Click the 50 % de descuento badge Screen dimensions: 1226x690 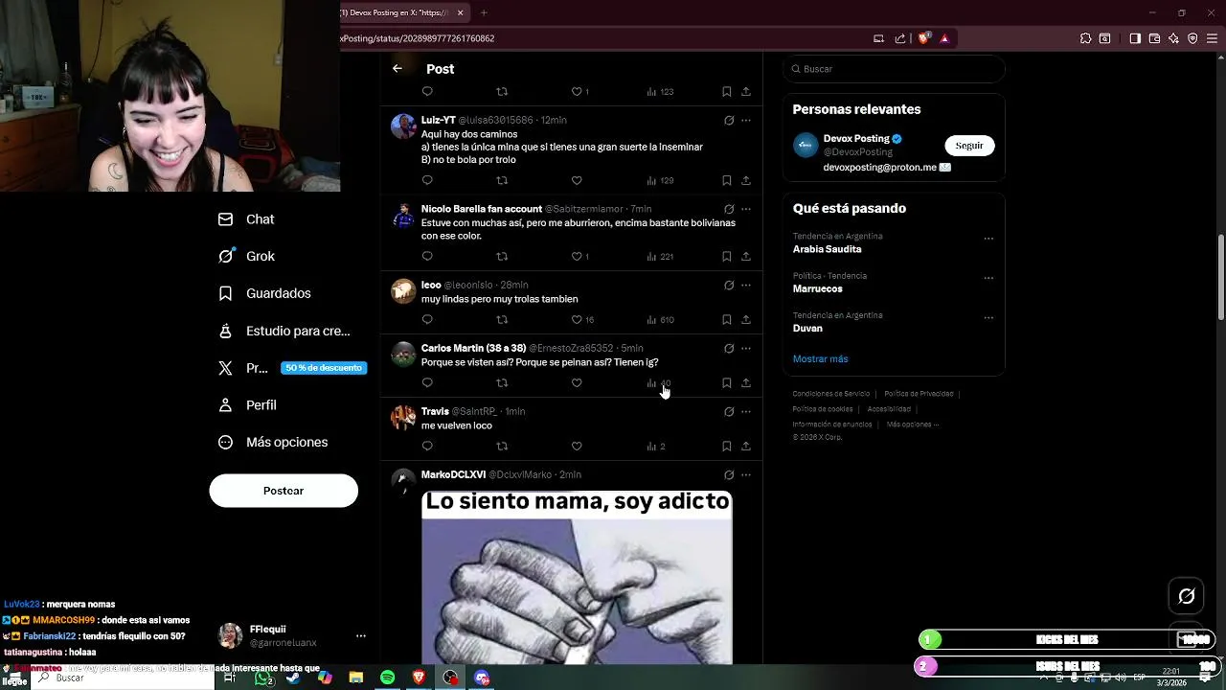(x=324, y=368)
